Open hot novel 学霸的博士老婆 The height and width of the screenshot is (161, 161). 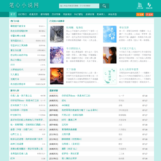(x=18, y=36)
